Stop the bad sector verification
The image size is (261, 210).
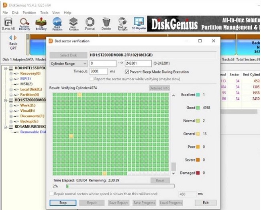point(63,203)
